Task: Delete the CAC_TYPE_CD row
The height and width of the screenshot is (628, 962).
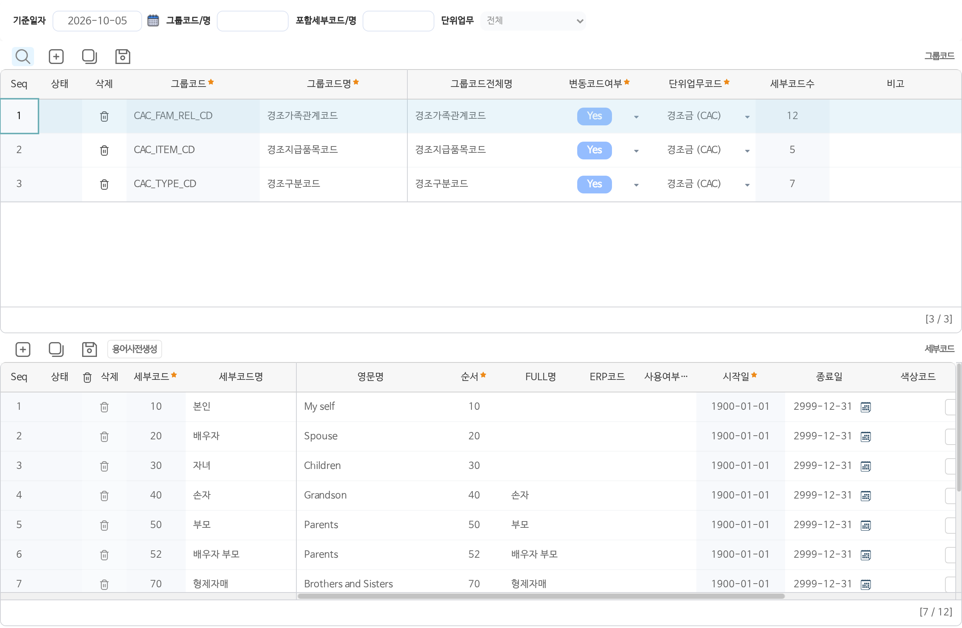Action: pos(104,184)
